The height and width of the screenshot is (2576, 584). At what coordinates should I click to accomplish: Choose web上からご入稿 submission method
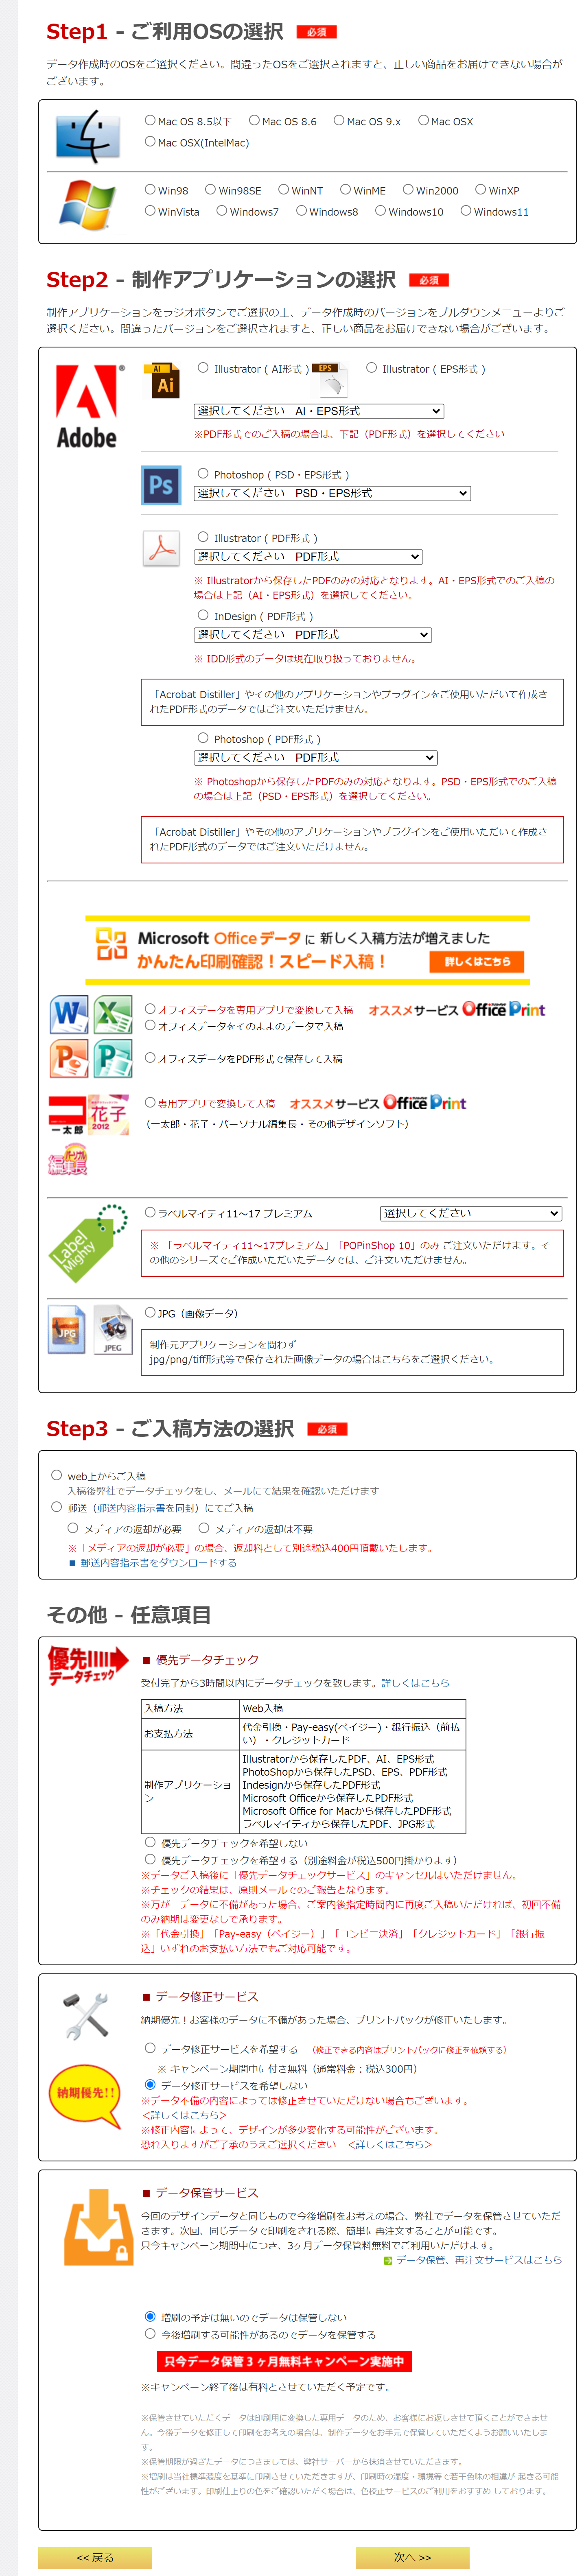coord(57,1475)
